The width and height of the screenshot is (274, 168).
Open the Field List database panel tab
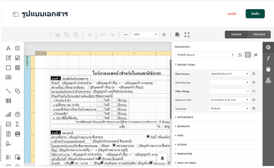[x=268, y=69]
